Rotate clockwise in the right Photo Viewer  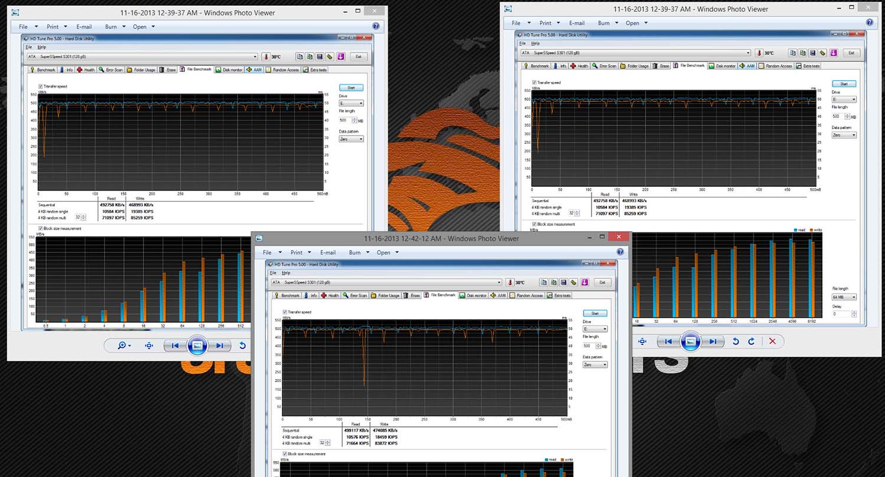(751, 341)
